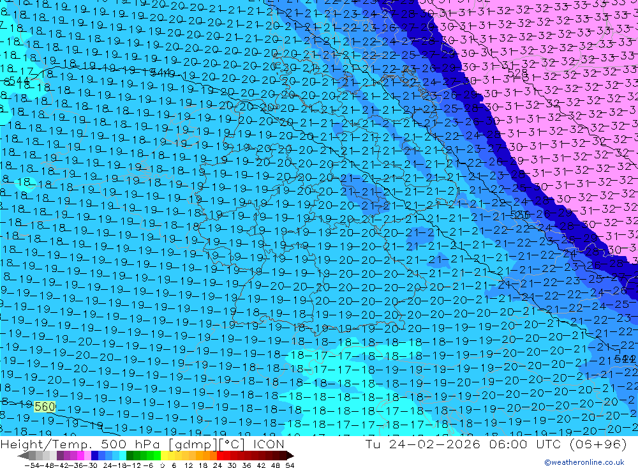This screenshot has width=638, height=468.
Task: Click the positive '36' legend value
Action: pos(246,465)
